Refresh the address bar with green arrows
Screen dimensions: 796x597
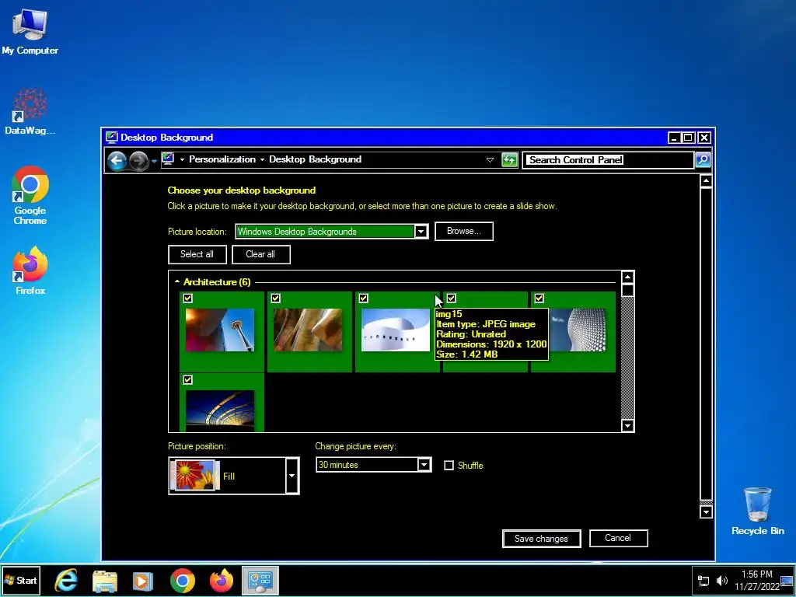coord(509,160)
